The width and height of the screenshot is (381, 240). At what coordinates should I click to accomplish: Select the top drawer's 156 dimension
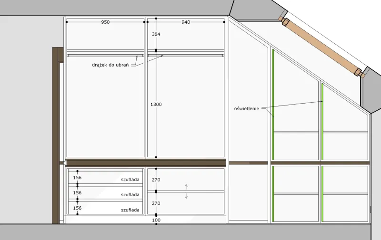pos(77,177)
